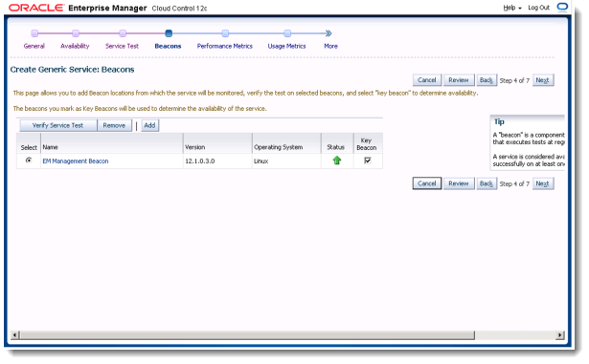This screenshot has width=589, height=364.
Task: Click the Log Out link
Action: [538, 8]
